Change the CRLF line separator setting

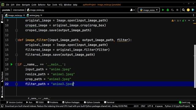pyautogui.click(x=143, y=106)
